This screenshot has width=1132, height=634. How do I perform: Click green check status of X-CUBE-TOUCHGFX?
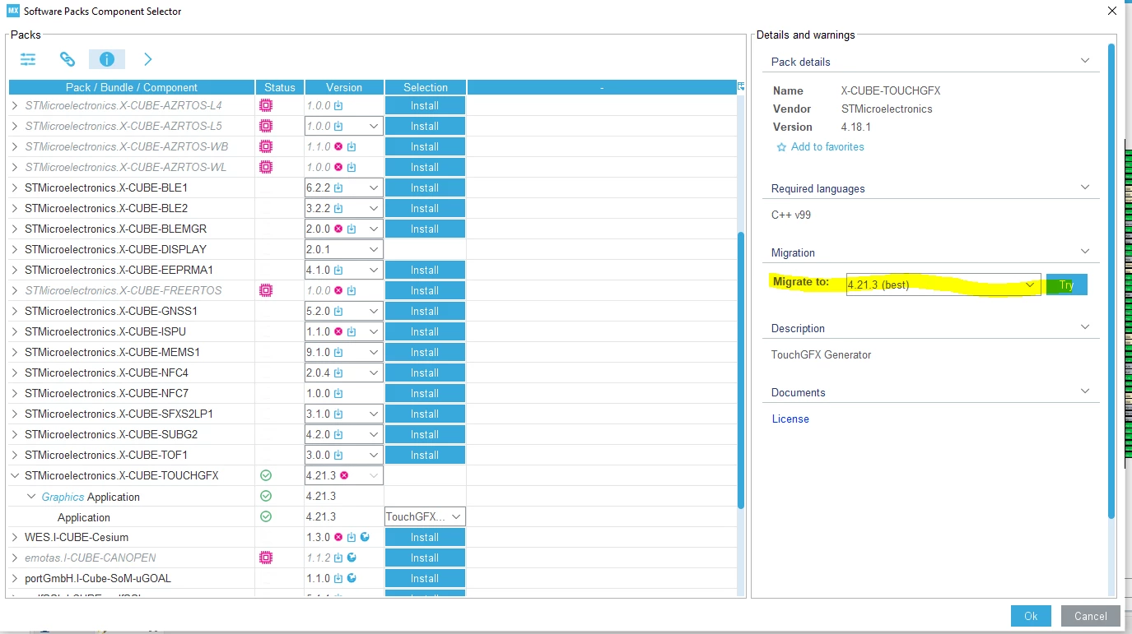point(265,475)
